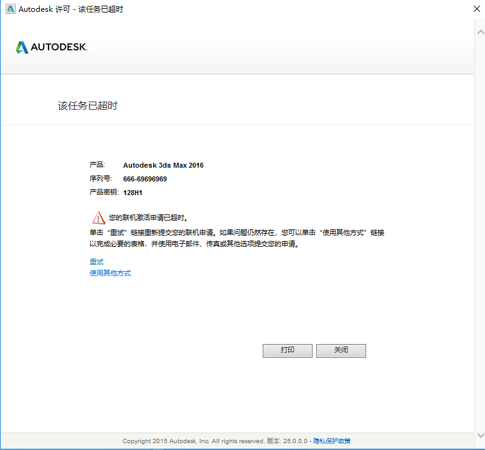Click the 关闭 close button
The width and height of the screenshot is (485, 450).
click(x=341, y=350)
